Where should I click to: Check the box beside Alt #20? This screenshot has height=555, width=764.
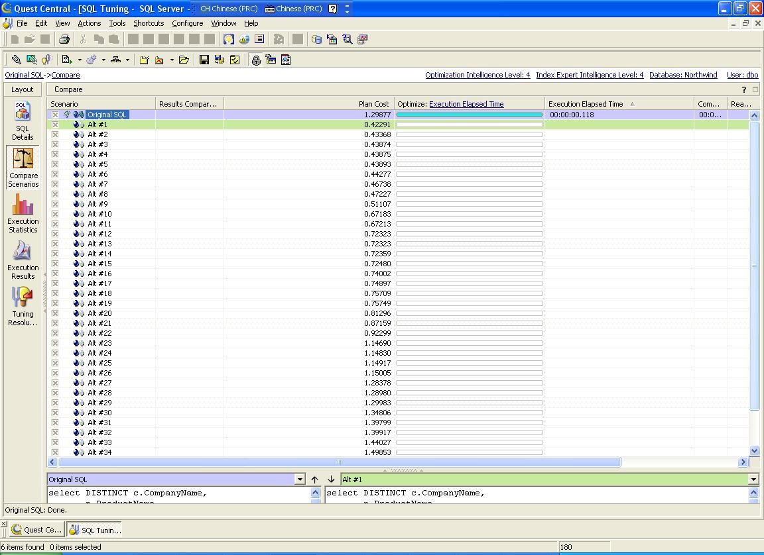pos(55,313)
